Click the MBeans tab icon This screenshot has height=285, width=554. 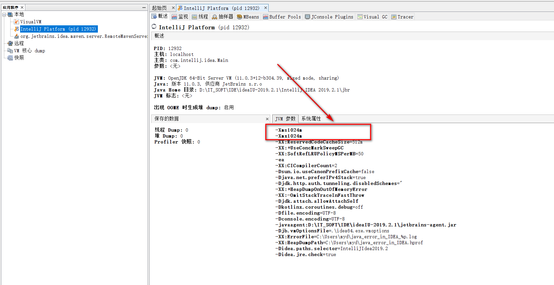coord(240,17)
